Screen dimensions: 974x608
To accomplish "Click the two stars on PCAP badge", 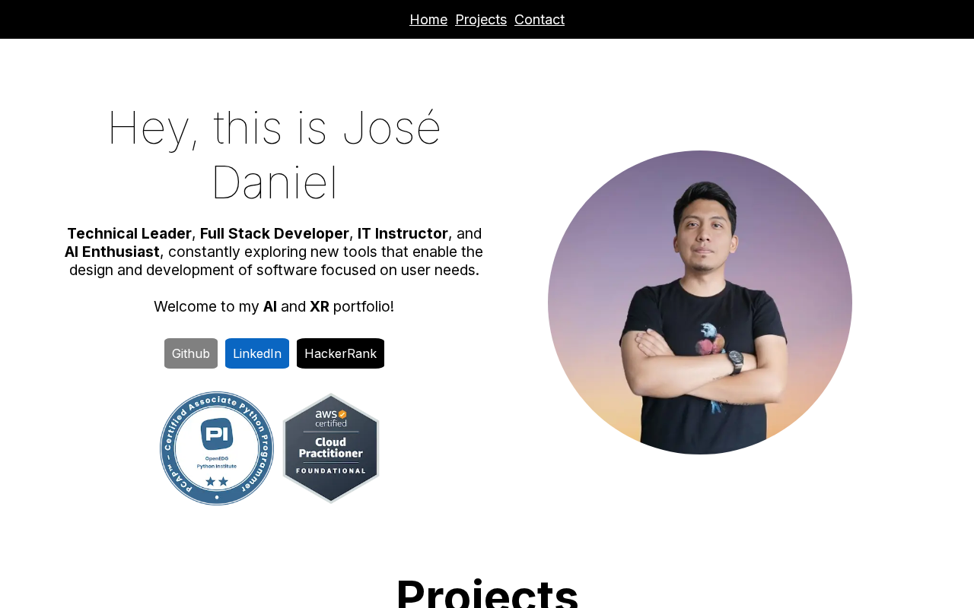I will 217,482.
